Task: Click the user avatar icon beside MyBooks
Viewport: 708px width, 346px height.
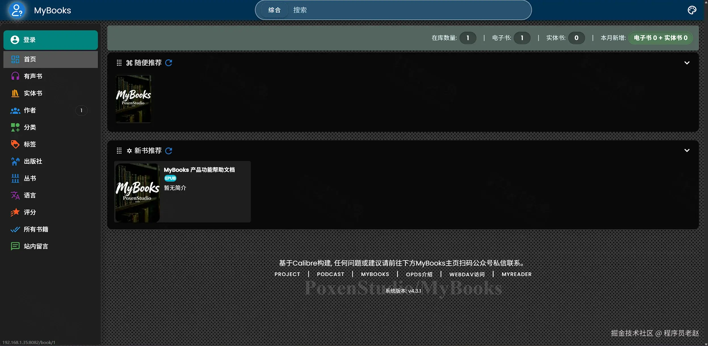Action: [x=17, y=10]
